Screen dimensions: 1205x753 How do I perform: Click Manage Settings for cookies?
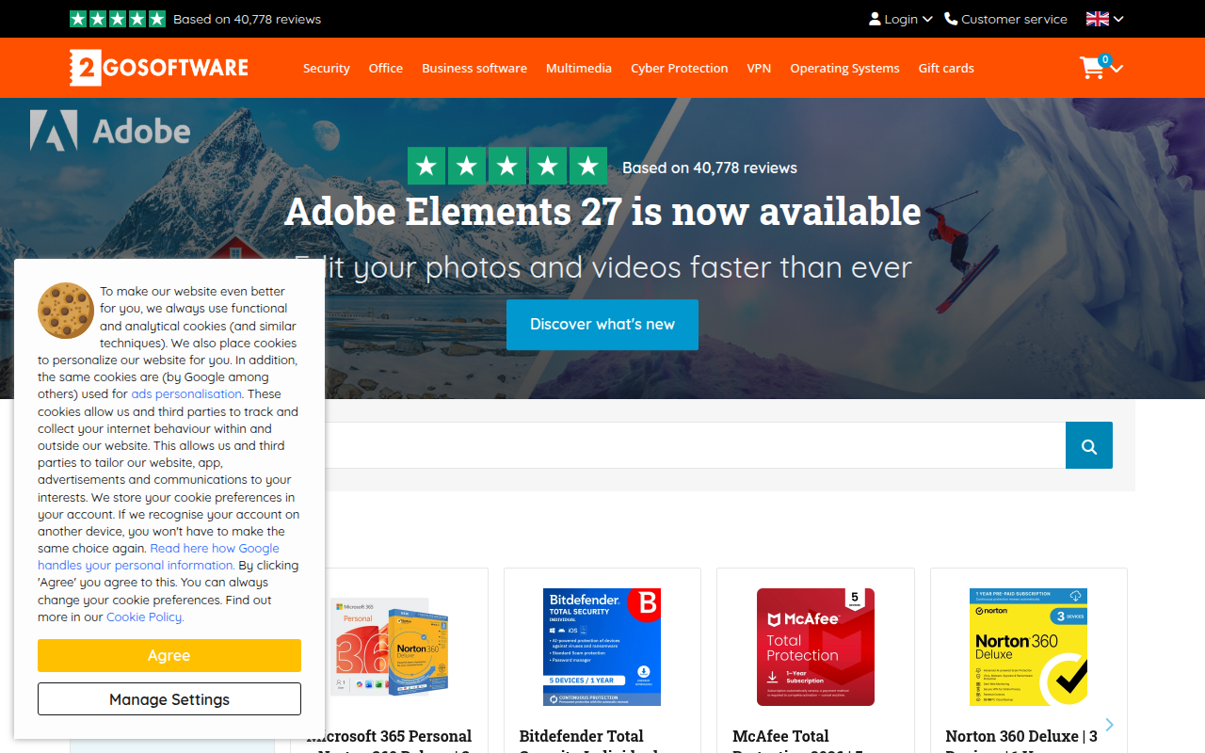[x=169, y=699]
